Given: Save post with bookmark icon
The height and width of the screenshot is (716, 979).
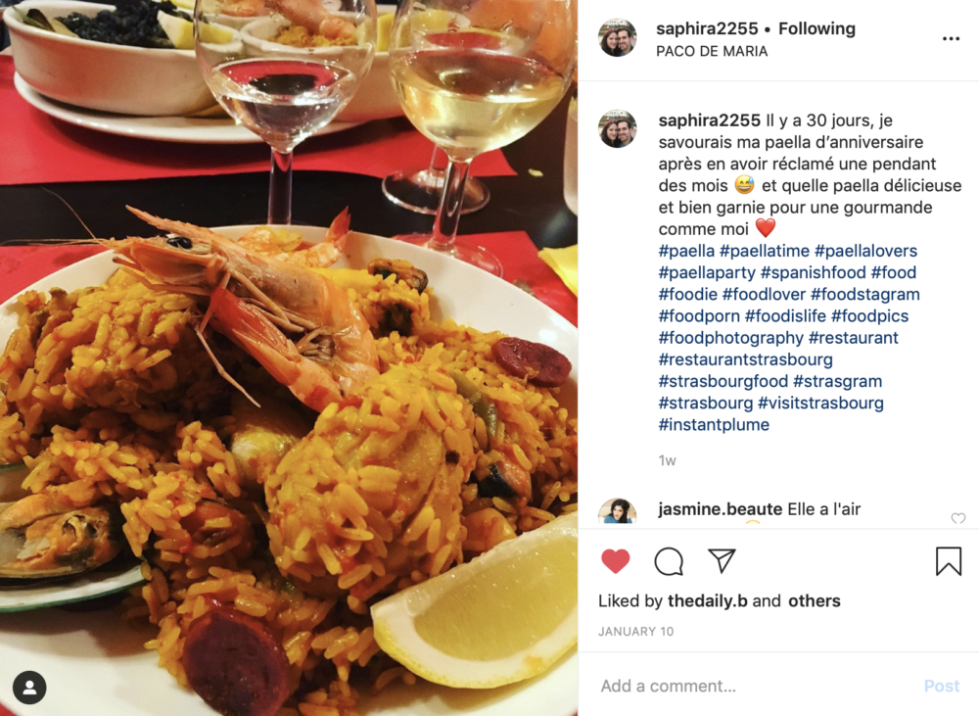Looking at the screenshot, I should [x=948, y=561].
